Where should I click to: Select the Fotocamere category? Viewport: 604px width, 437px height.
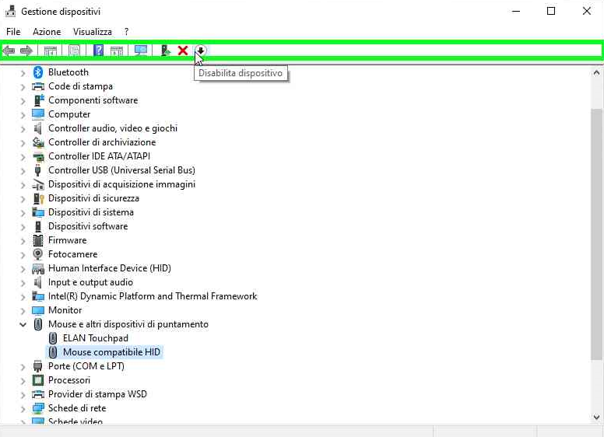(x=72, y=254)
